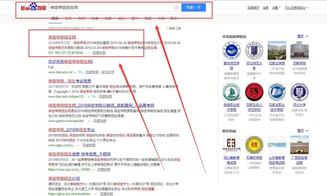Open the 资讯 tab
Image resolution: width=327 pixels, height=196 pixels.
(x=68, y=18)
